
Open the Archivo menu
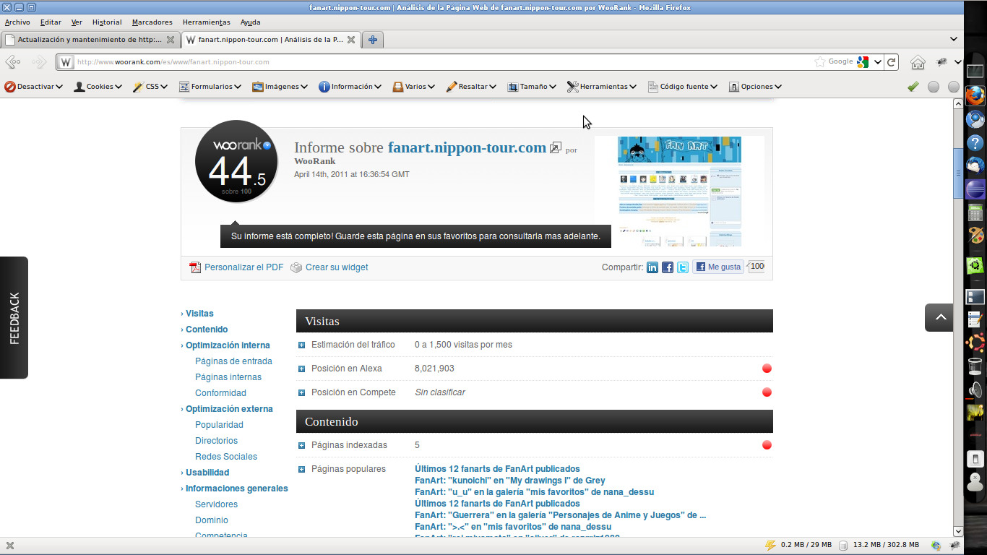pyautogui.click(x=17, y=22)
